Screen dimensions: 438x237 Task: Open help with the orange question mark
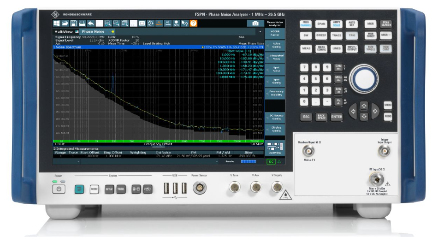(193, 23)
